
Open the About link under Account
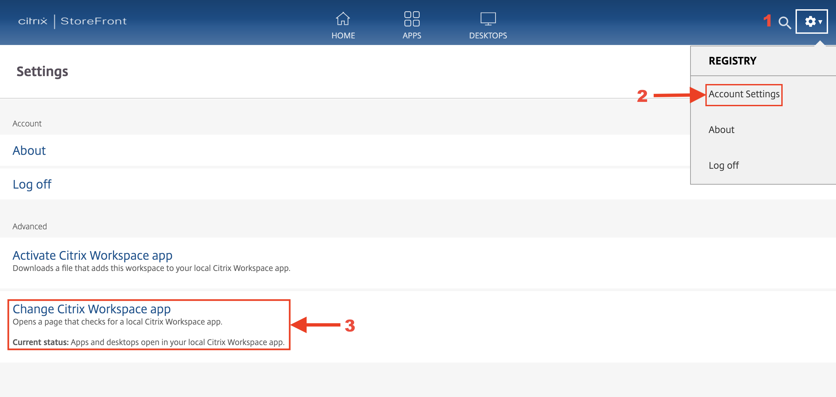(x=29, y=151)
